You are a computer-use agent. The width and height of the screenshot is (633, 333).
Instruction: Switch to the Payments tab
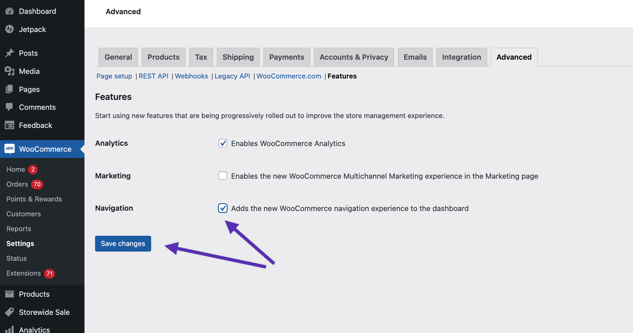coord(286,57)
